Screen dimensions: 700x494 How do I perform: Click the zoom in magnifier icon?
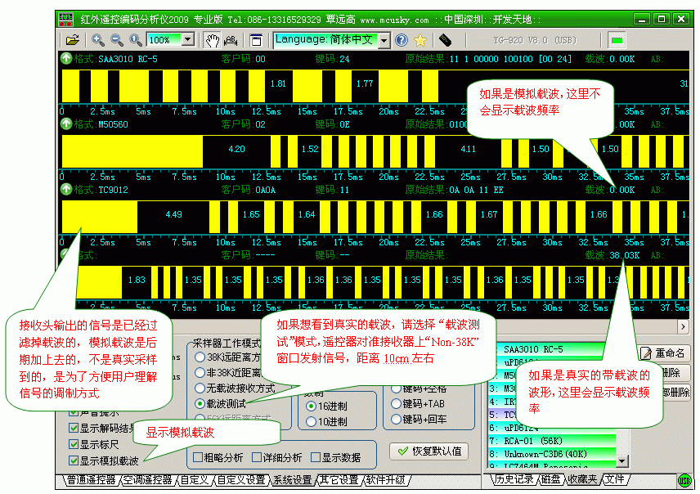(x=98, y=39)
